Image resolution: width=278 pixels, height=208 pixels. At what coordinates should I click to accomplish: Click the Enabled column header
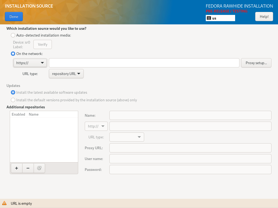click(18, 114)
